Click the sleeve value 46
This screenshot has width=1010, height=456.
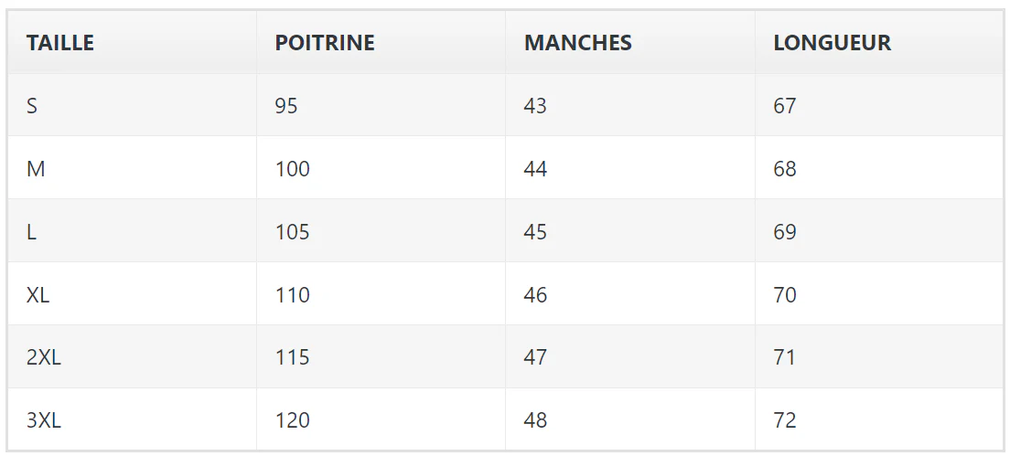[x=535, y=294]
